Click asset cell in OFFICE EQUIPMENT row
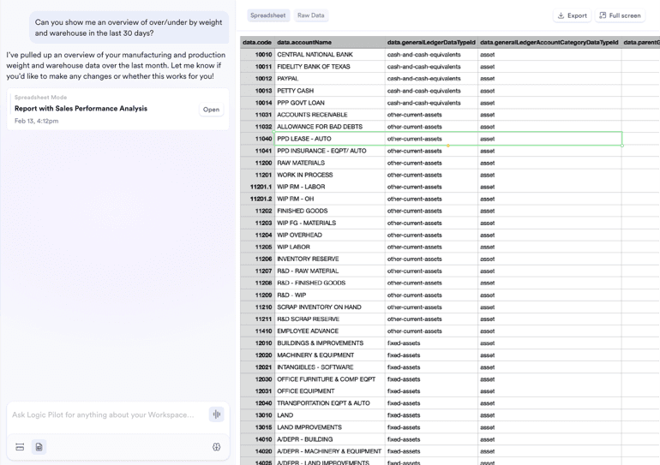 click(549, 391)
